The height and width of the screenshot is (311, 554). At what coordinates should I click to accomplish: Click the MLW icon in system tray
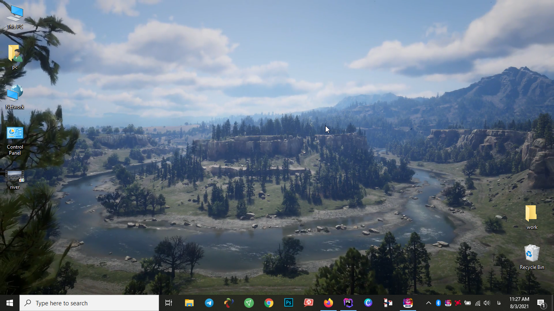pos(448,303)
